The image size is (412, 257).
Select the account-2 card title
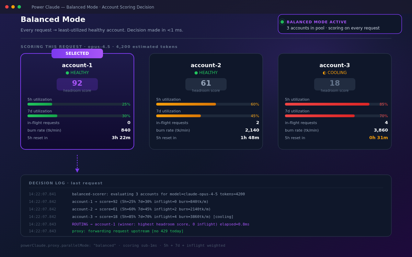pyautogui.click(x=206, y=65)
